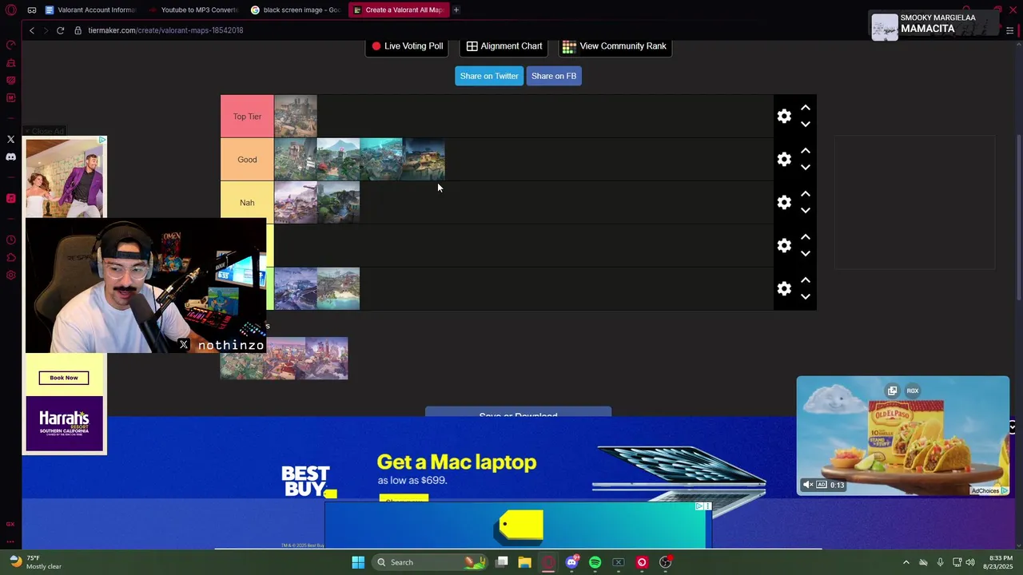Open the Alignment Chart

click(x=504, y=46)
